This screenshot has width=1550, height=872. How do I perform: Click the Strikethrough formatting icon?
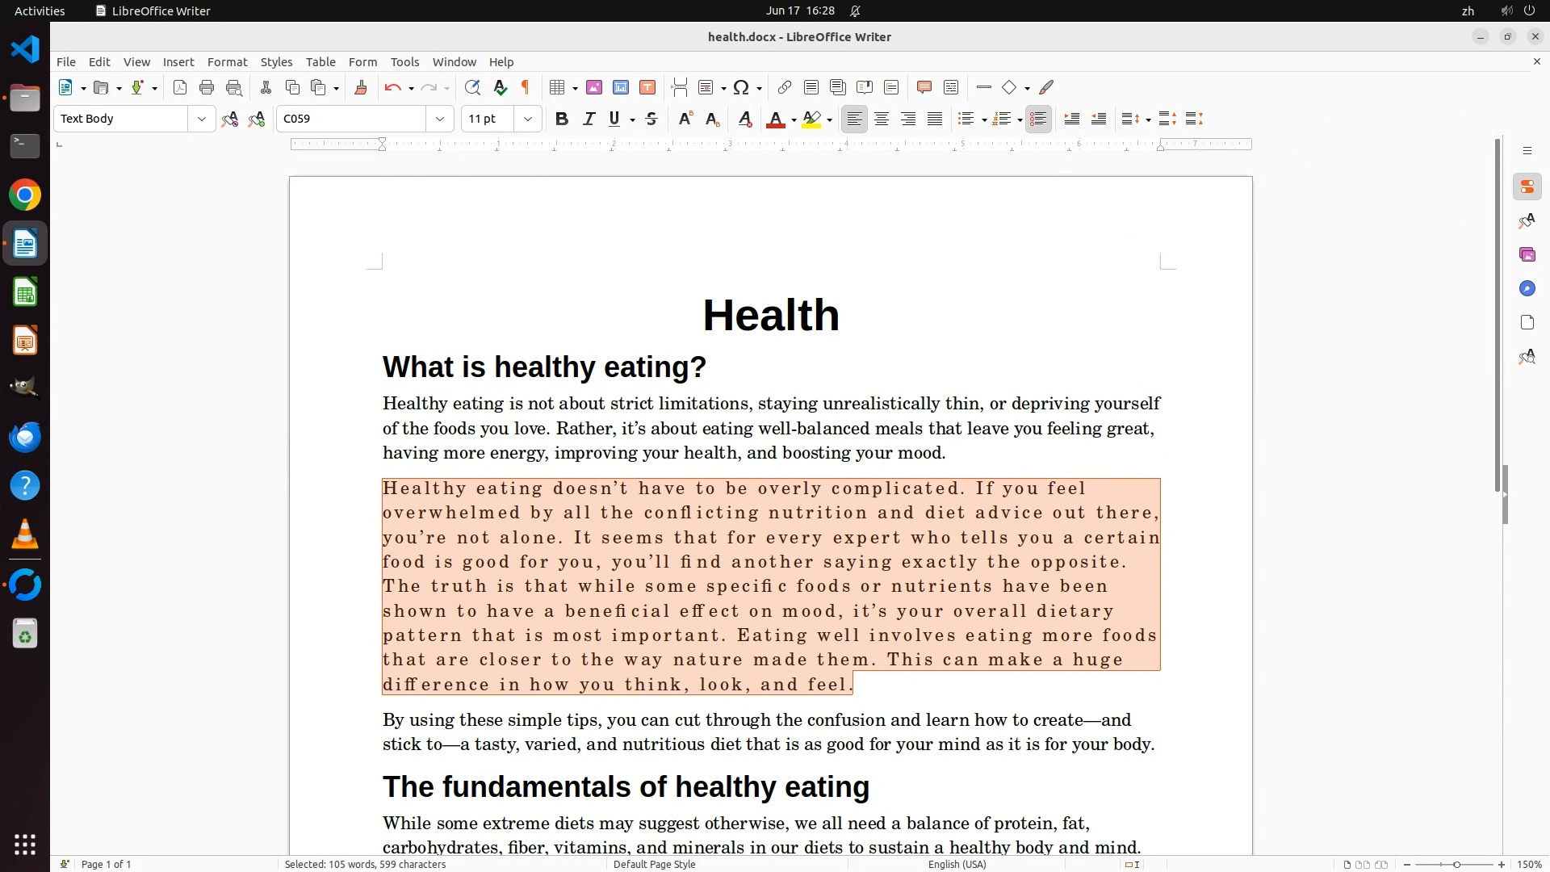tap(651, 119)
